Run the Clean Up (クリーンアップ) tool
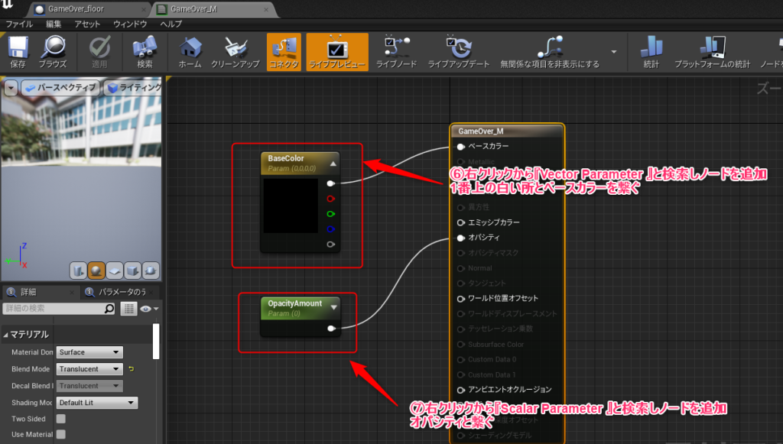The width and height of the screenshot is (783, 444). click(236, 51)
